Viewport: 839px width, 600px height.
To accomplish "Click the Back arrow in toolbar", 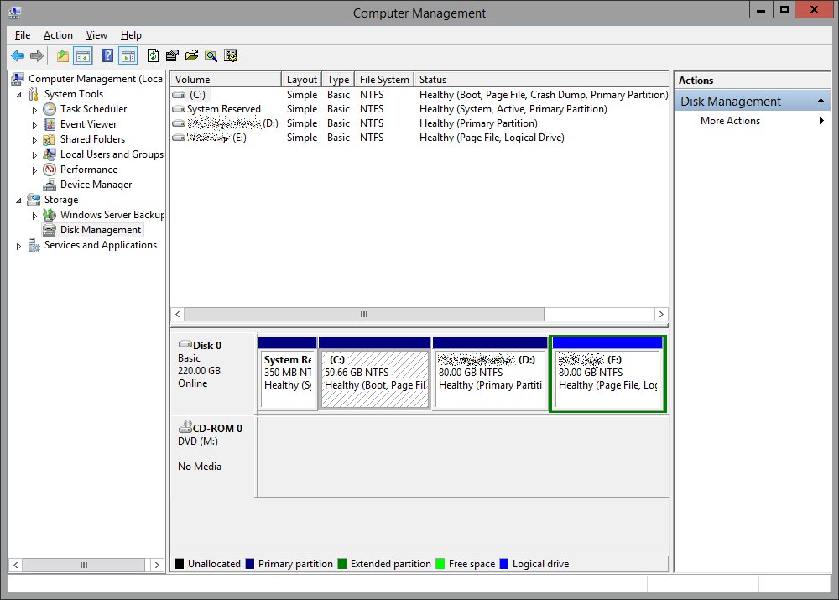I will [x=18, y=55].
